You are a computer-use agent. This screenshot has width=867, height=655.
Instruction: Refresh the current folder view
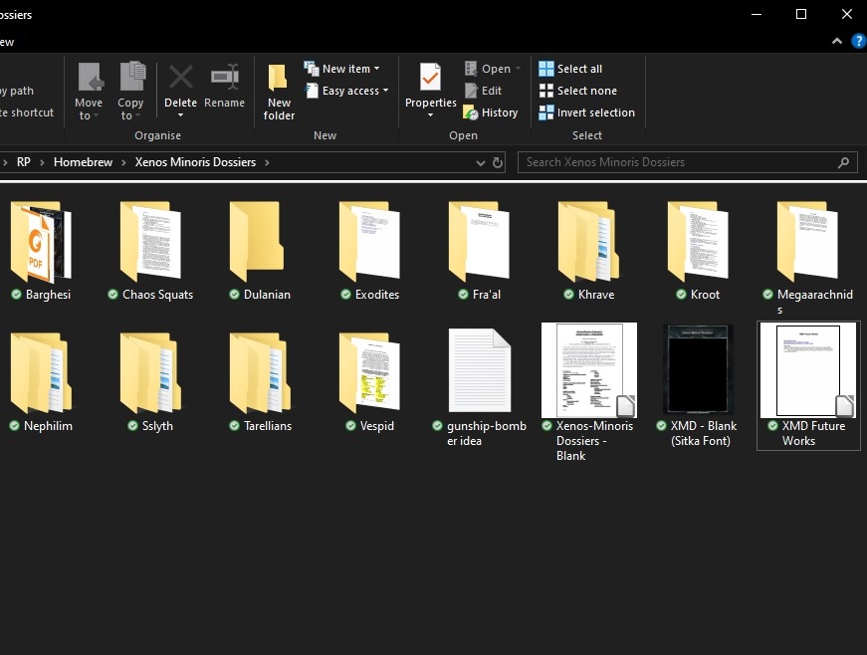tap(498, 162)
